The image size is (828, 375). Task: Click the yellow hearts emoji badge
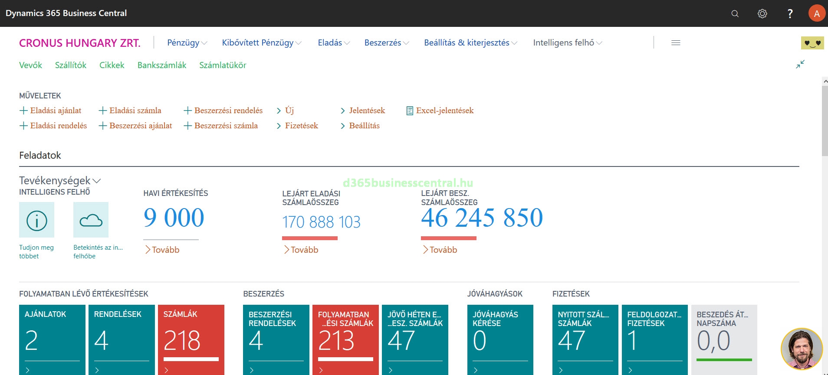coord(812,43)
